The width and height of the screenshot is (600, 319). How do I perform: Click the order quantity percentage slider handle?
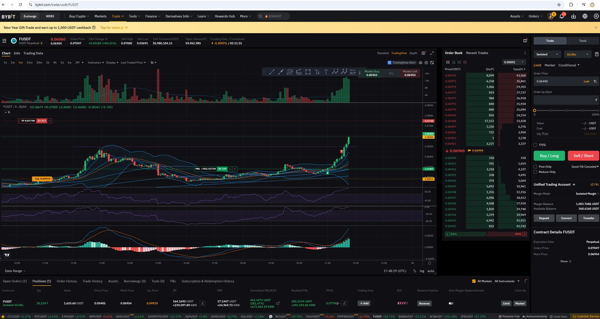[535, 111]
